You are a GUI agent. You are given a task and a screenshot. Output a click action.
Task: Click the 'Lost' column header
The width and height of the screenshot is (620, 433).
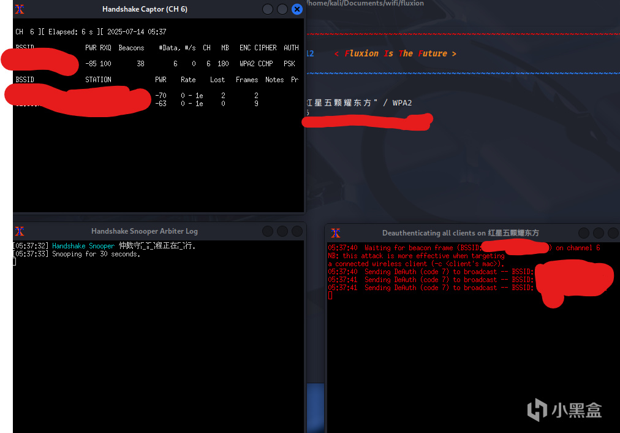click(217, 80)
